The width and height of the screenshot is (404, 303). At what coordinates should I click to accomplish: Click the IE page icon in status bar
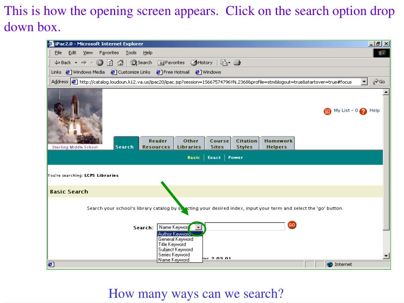(x=51, y=264)
